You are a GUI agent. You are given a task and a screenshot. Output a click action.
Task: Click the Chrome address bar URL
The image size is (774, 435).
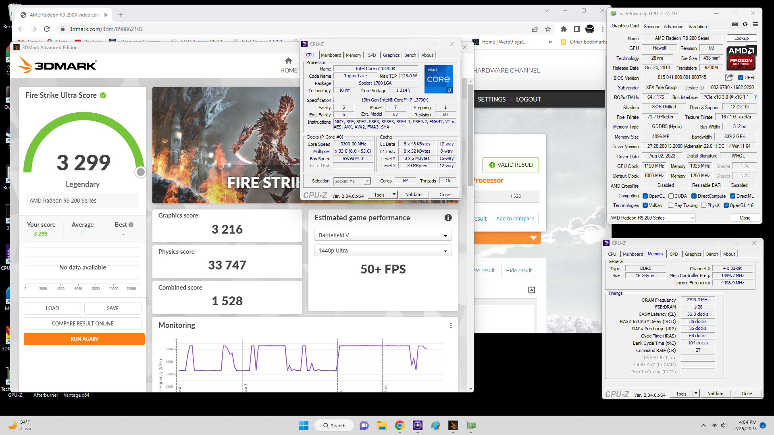pos(106,29)
